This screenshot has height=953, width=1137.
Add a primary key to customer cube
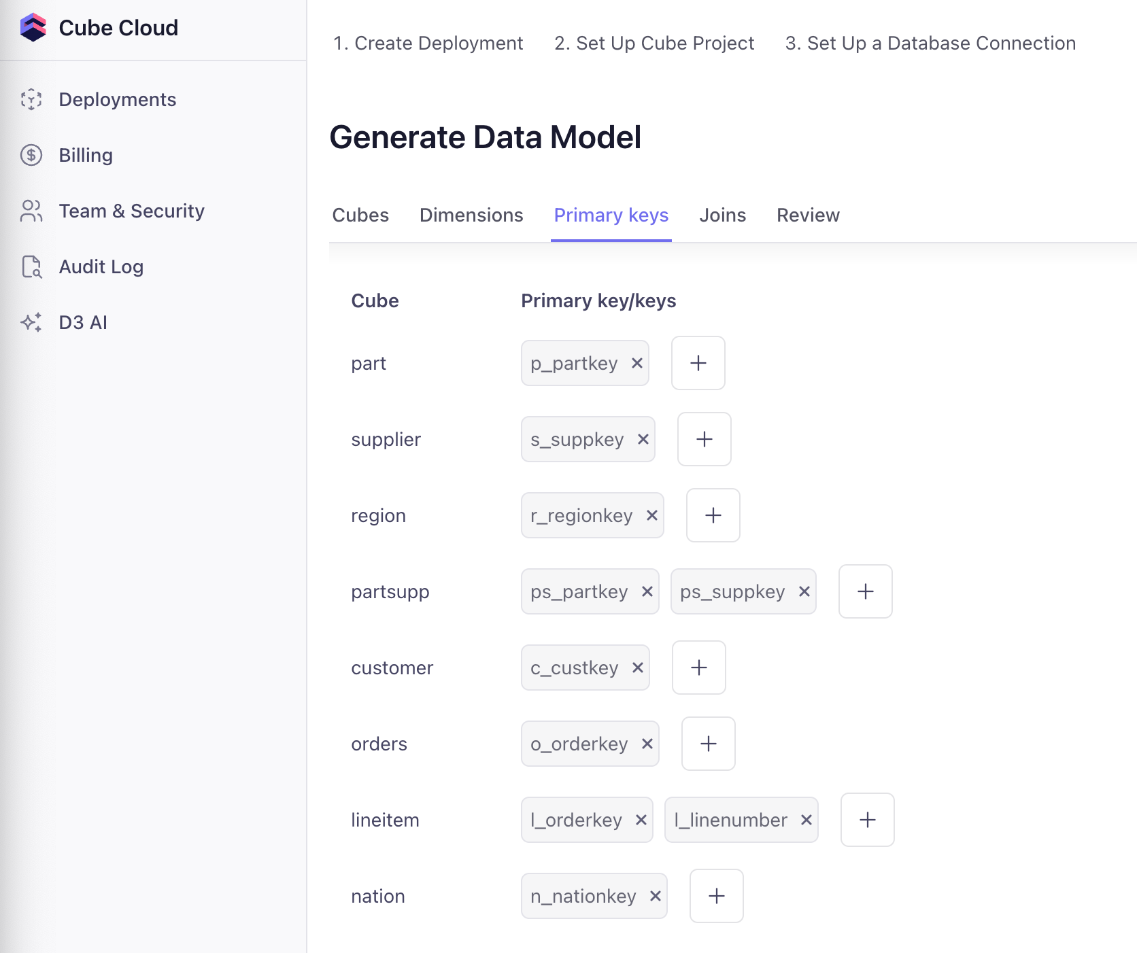pos(698,668)
